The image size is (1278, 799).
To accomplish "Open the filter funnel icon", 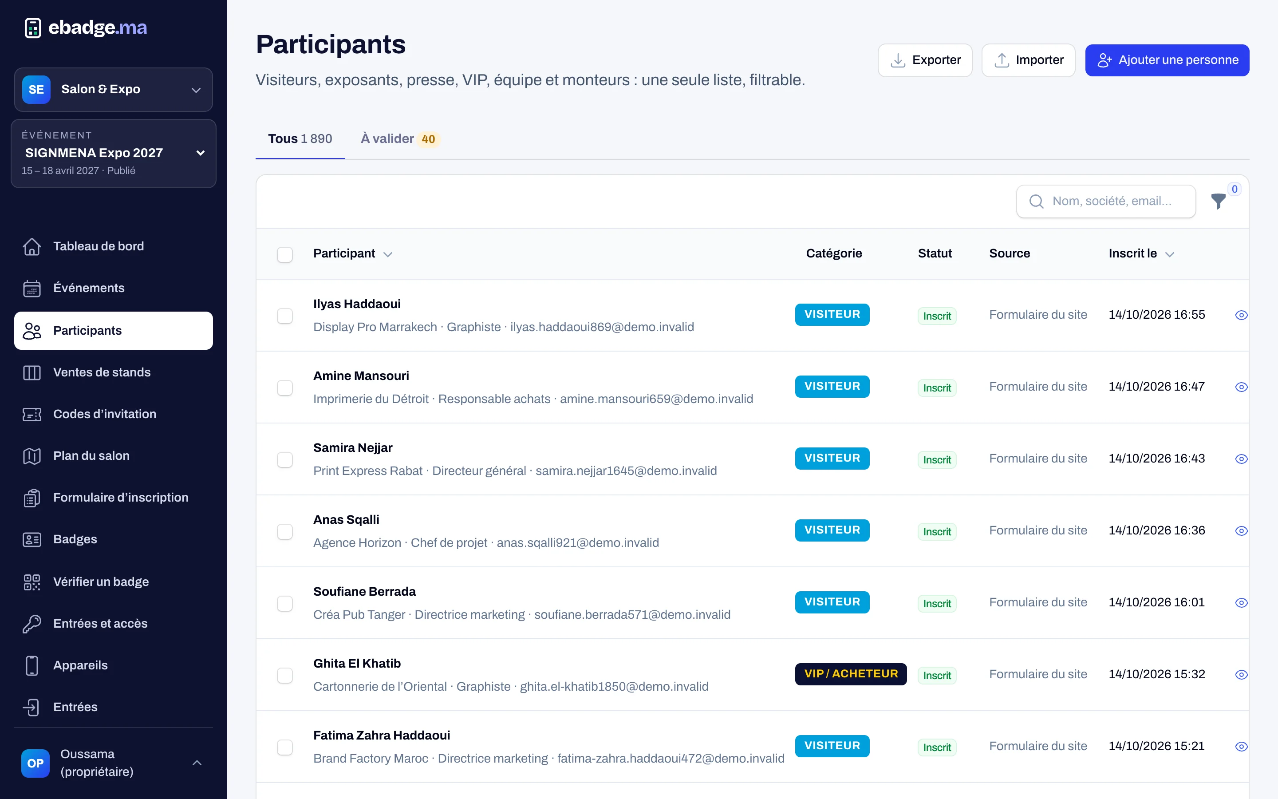I will (1219, 202).
